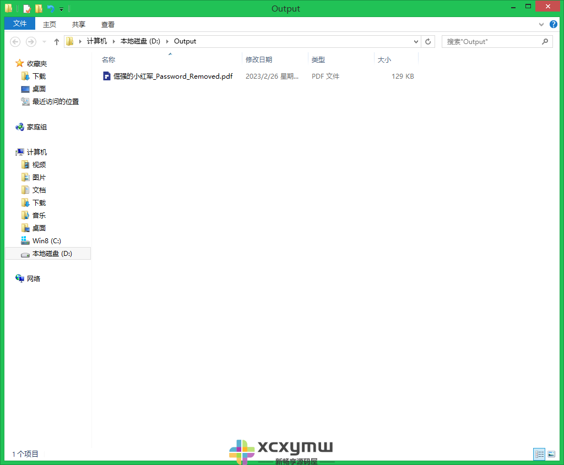The width and height of the screenshot is (564, 465).
Task: Navigate up one folder level
Action: coord(56,41)
